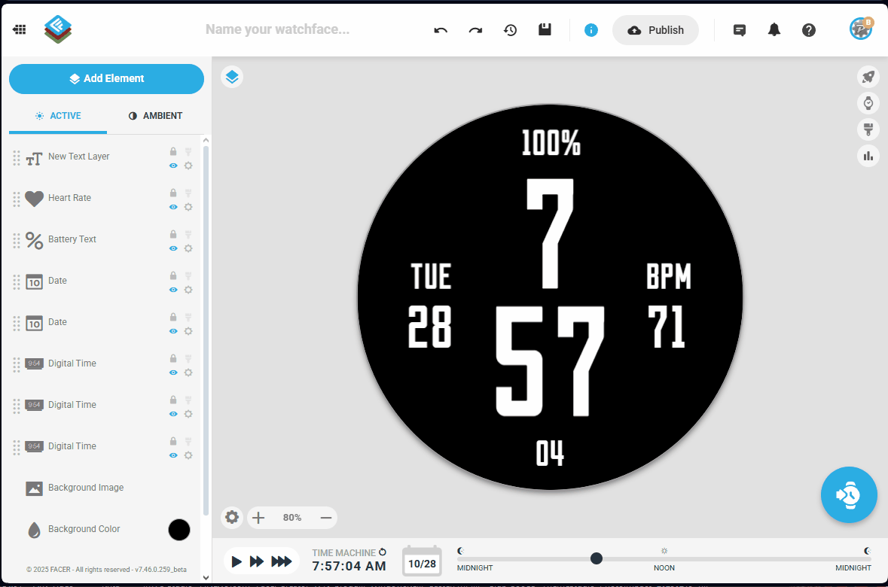Click the rocket icon on the right sidebar

click(868, 77)
